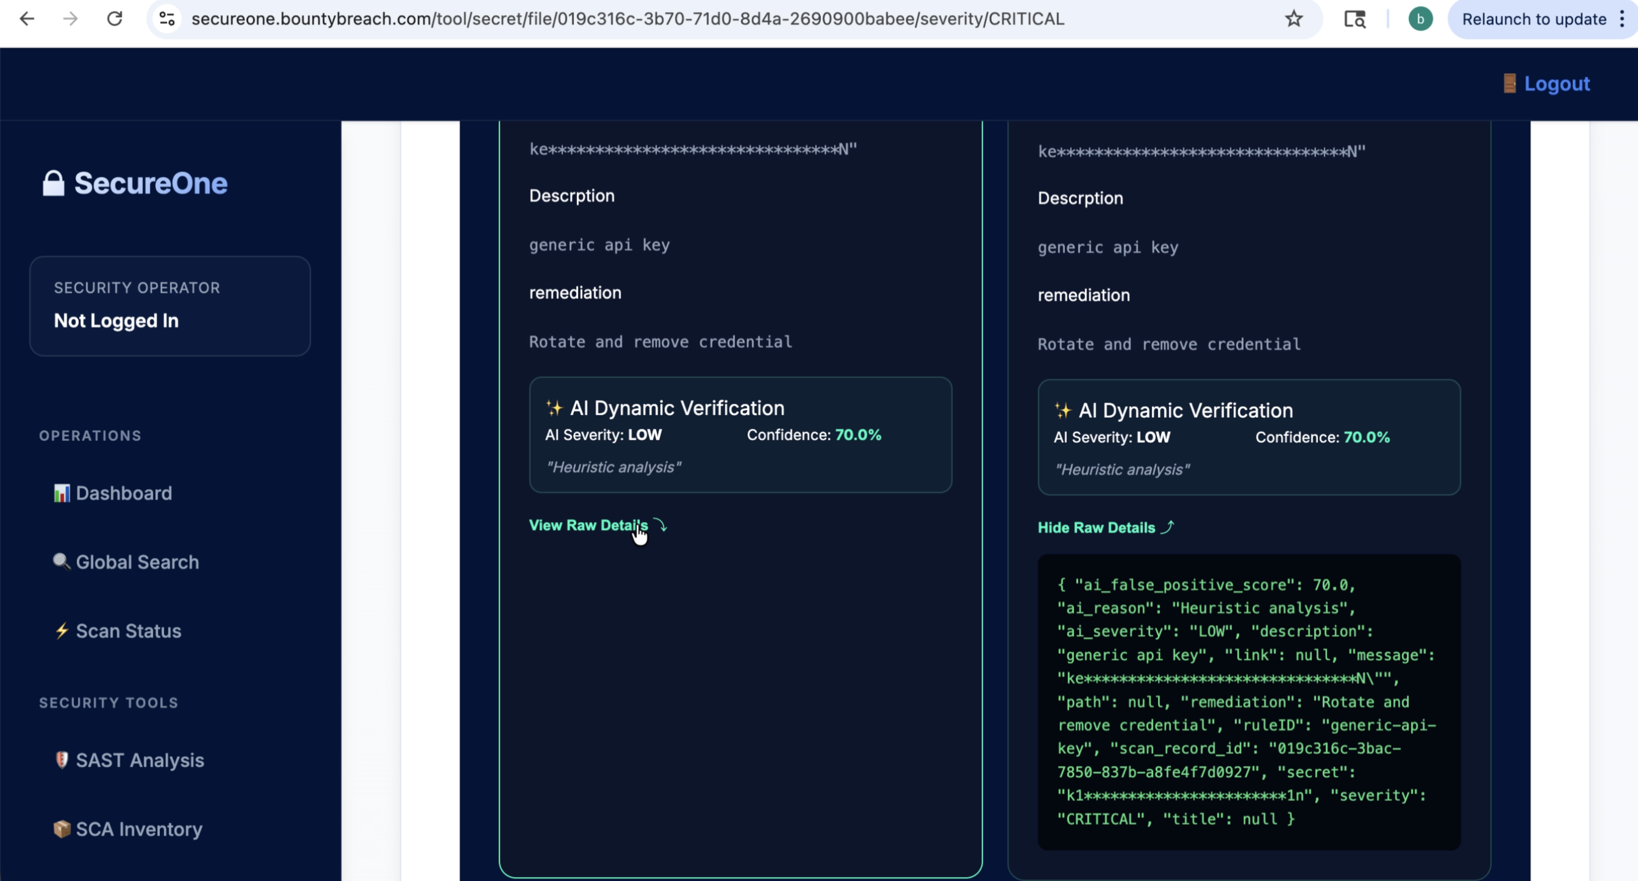1638x881 pixels.
Task: Click the Logout door icon
Action: (1509, 83)
